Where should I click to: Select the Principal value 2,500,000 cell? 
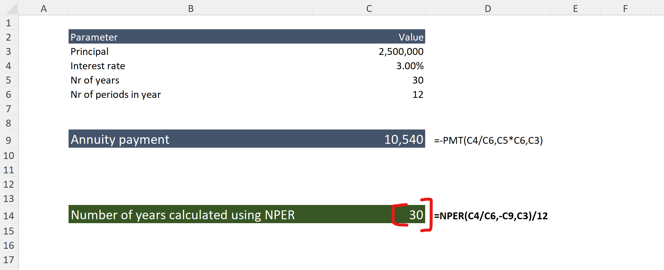coord(401,51)
